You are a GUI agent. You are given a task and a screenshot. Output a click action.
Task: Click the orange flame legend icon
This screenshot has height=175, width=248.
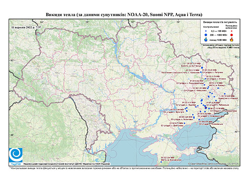click(232, 39)
